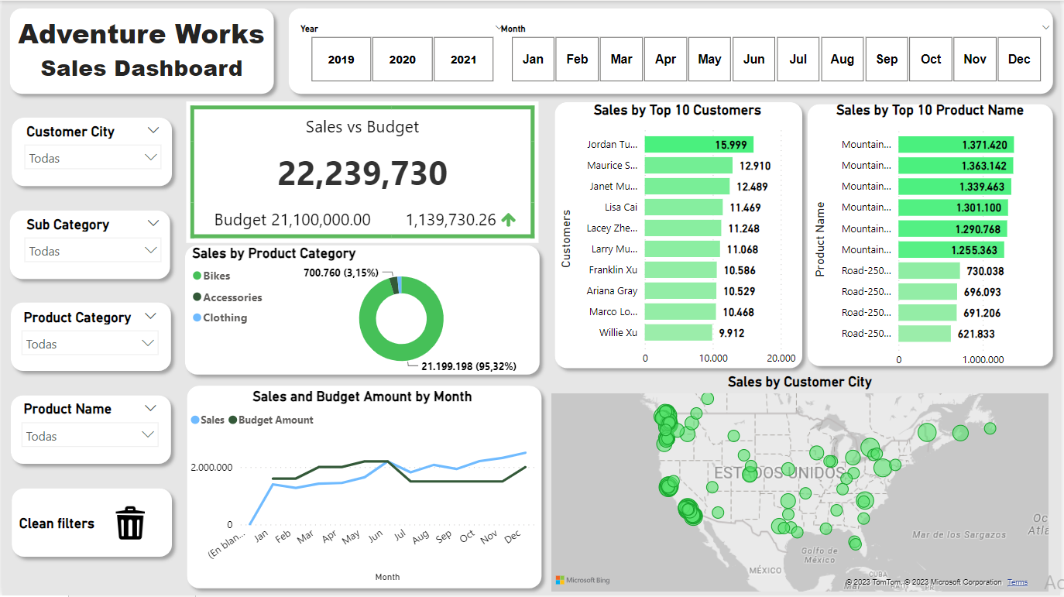Click the Jordan Tu top customer bar

click(x=698, y=145)
